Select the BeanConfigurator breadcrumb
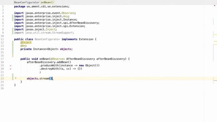The image size is (217, 122). [x=27, y=2]
